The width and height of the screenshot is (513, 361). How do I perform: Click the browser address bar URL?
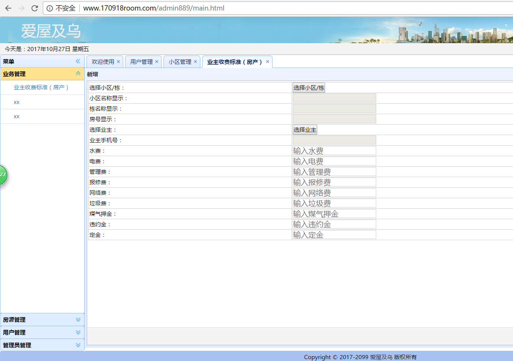click(154, 8)
